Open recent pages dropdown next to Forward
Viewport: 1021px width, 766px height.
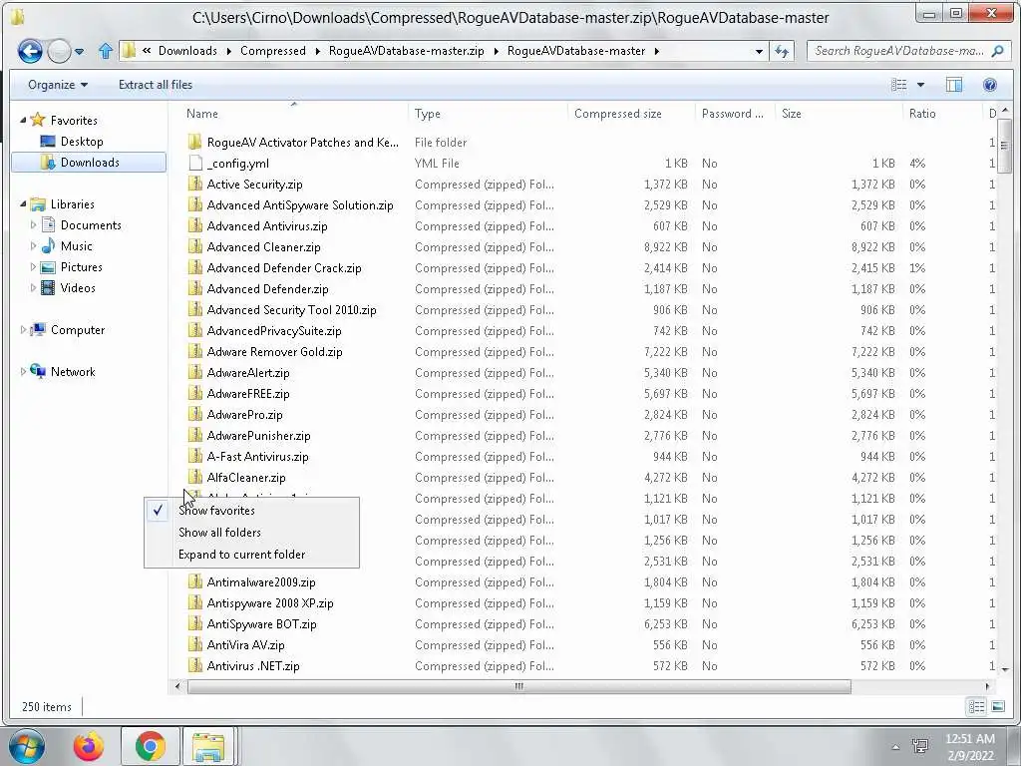80,52
